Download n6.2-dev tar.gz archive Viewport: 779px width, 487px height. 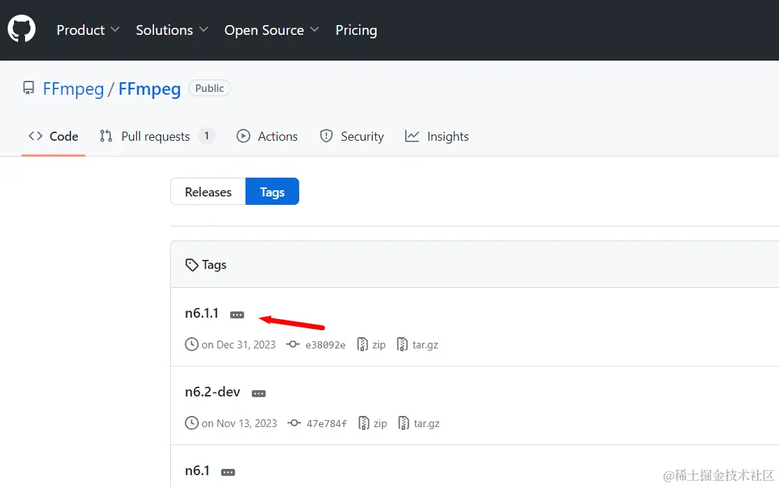427,424
